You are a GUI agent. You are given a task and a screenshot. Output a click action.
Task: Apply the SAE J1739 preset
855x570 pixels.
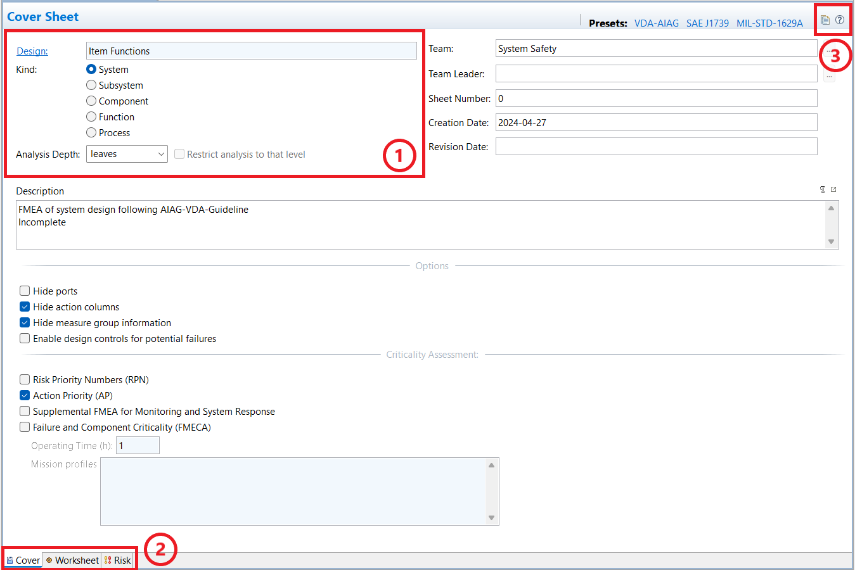(707, 23)
